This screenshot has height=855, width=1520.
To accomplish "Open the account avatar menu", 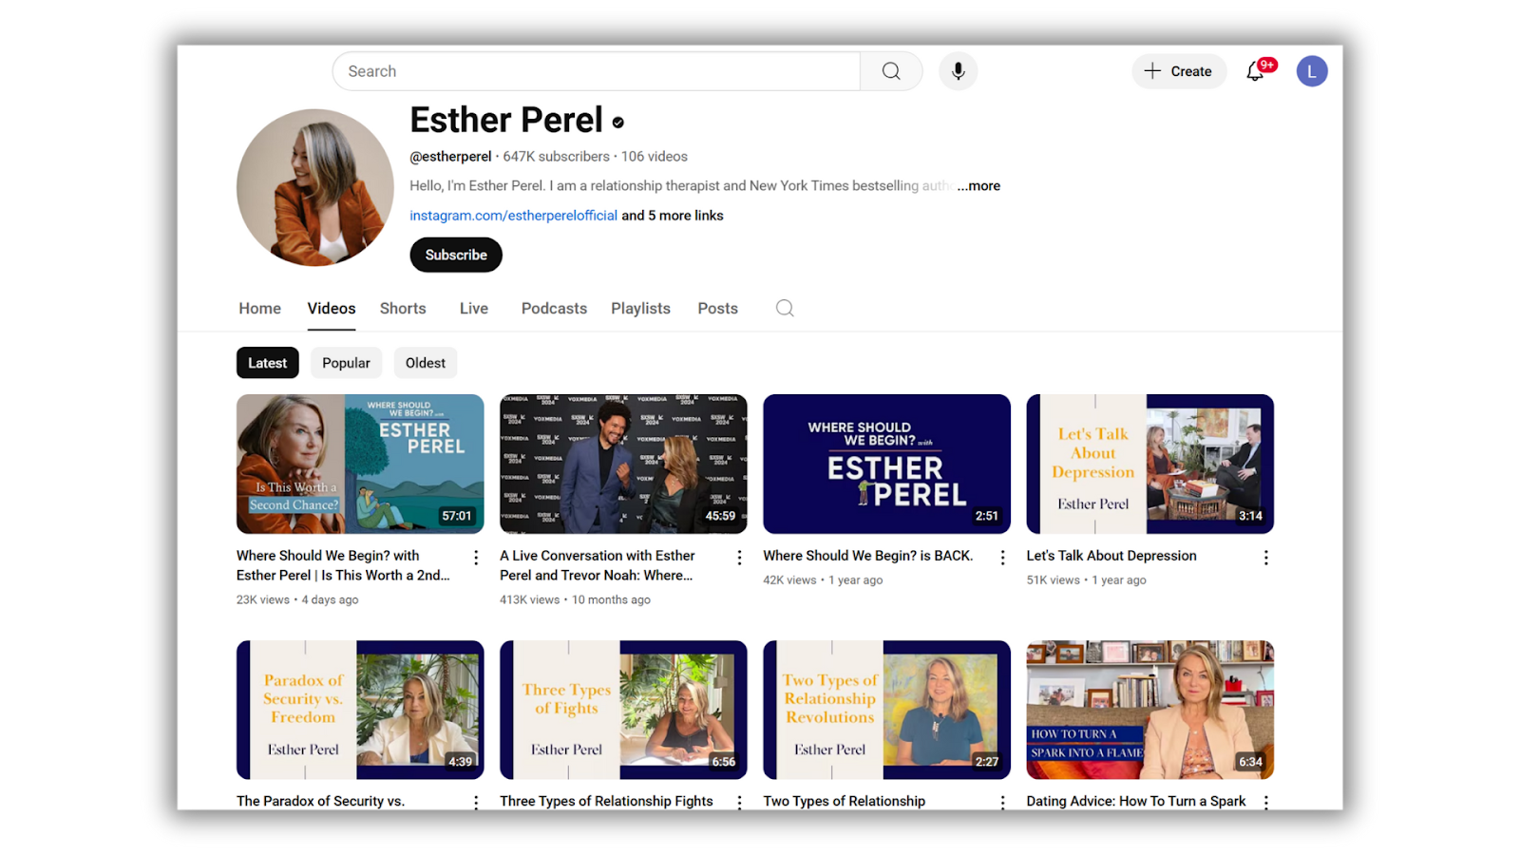I will tap(1312, 71).
